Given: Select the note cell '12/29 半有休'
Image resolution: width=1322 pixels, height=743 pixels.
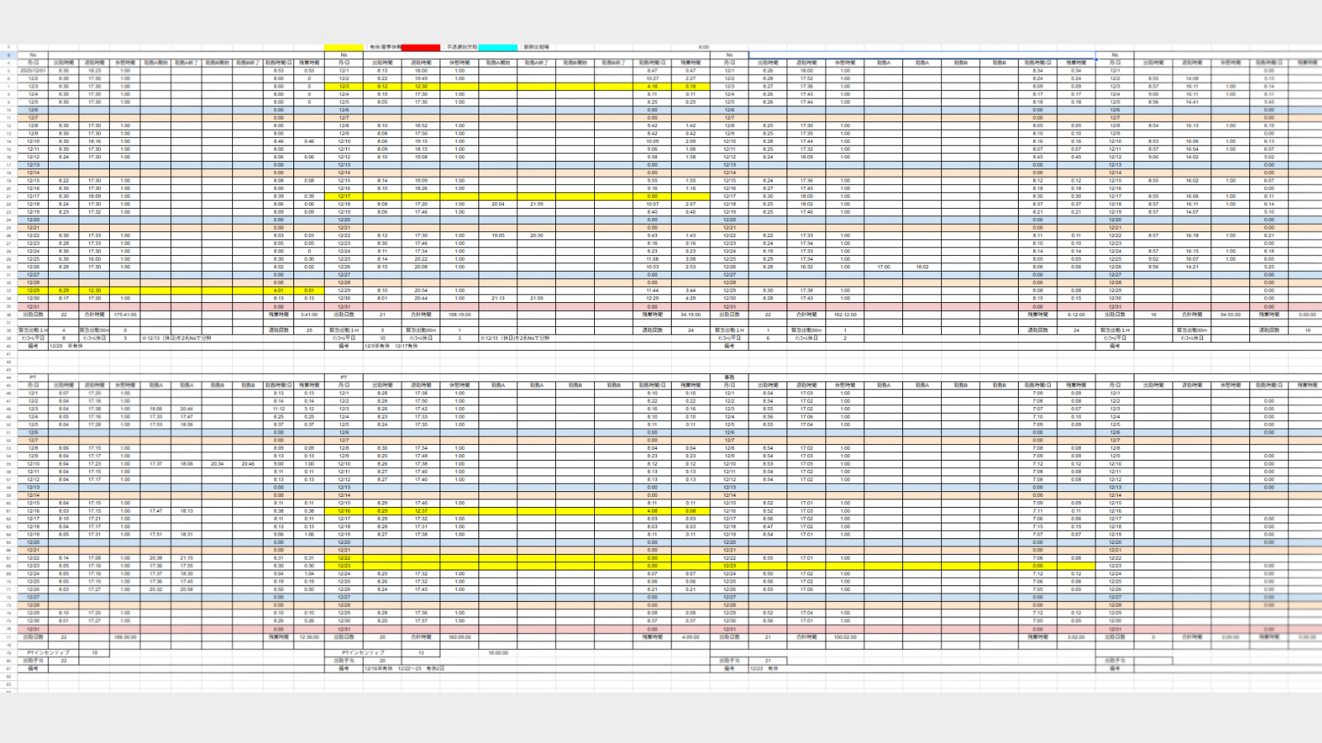Looking at the screenshot, I should click(x=66, y=346).
